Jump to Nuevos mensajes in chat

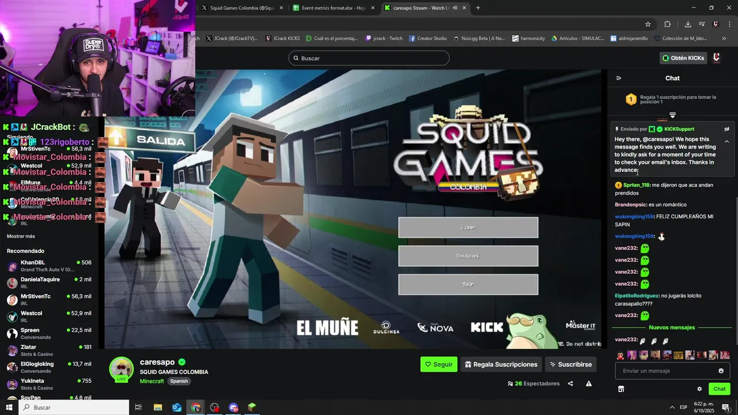[672, 327]
